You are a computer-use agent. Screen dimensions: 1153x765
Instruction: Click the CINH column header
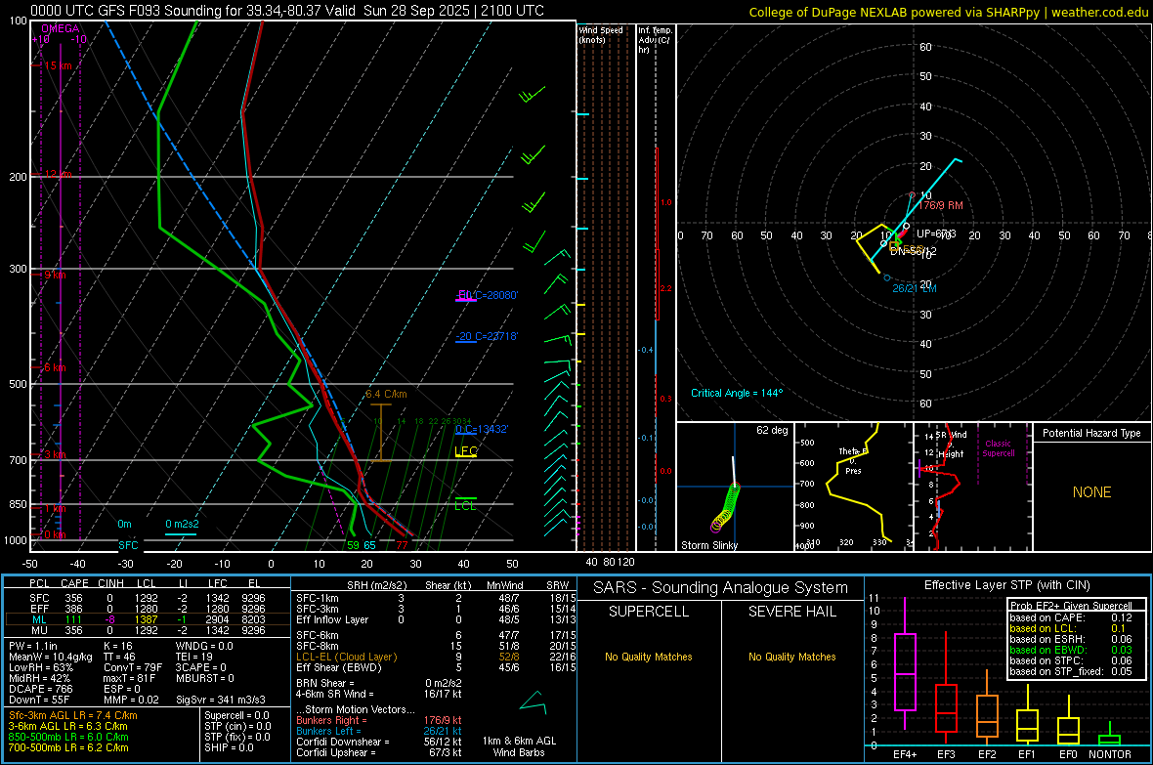(x=111, y=583)
